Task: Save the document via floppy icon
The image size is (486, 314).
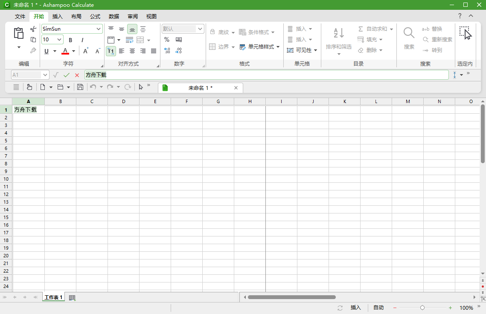Action: coord(80,87)
